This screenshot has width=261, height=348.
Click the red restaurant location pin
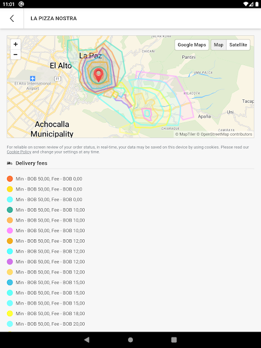99,75
